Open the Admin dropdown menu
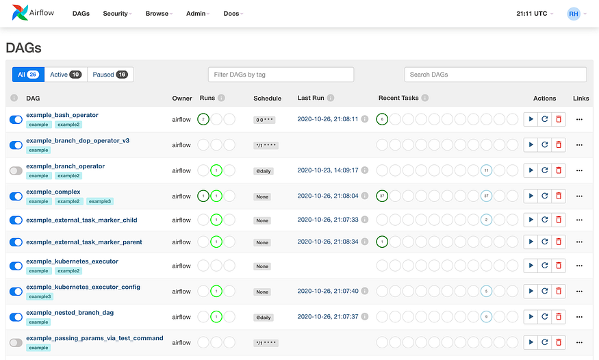Screen dimensions: 599x360 (x=198, y=14)
